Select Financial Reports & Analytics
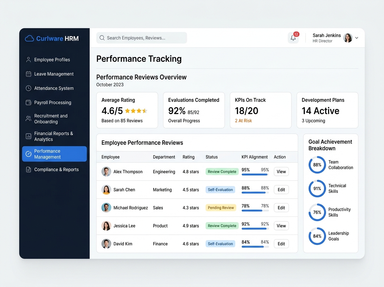The image size is (384, 287). point(54,136)
